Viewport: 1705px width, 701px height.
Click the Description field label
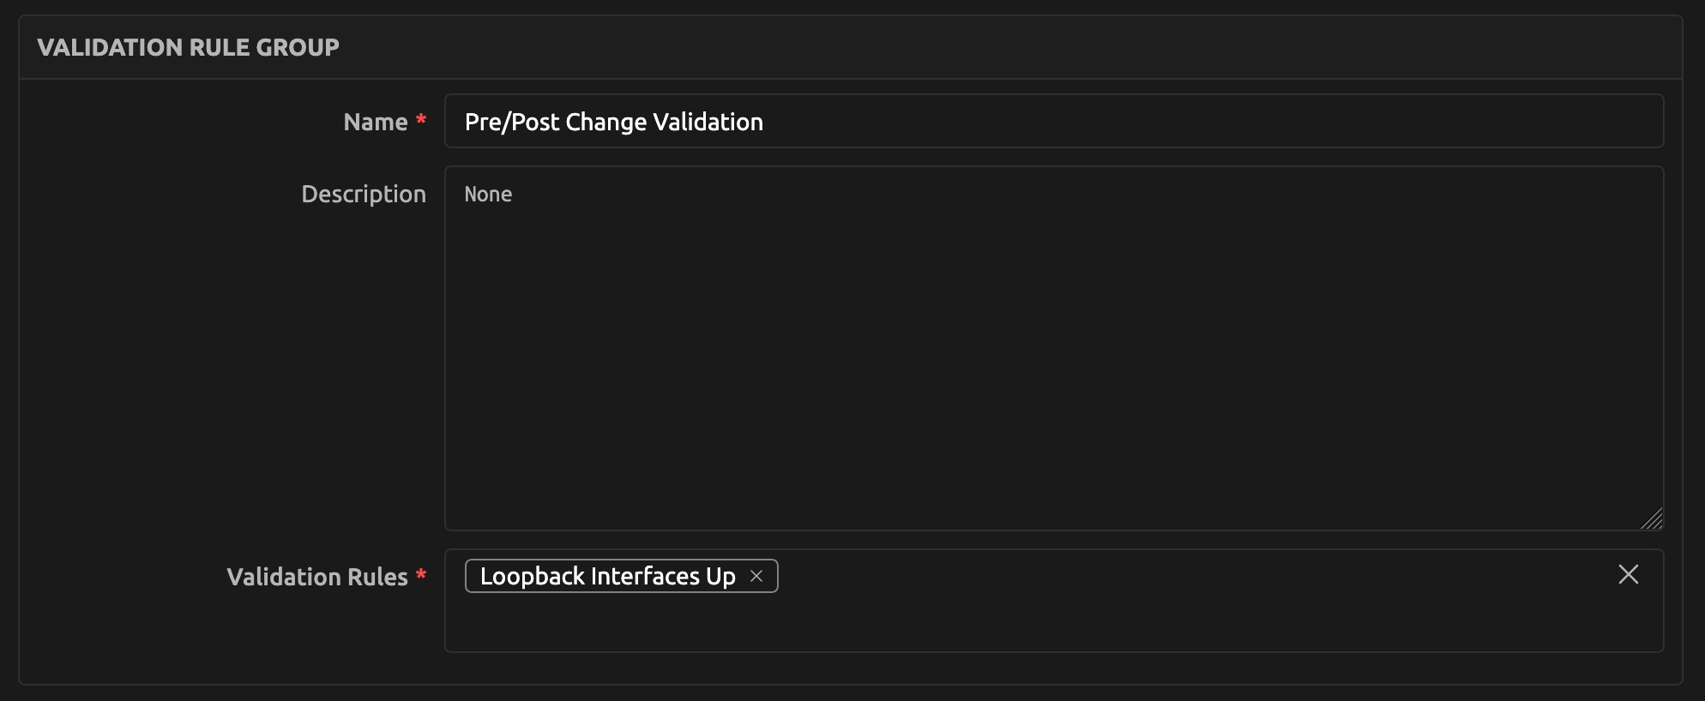(x=363, y=195)
